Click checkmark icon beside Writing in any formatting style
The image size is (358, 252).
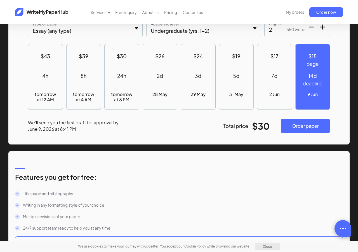(x=17, y=205)
